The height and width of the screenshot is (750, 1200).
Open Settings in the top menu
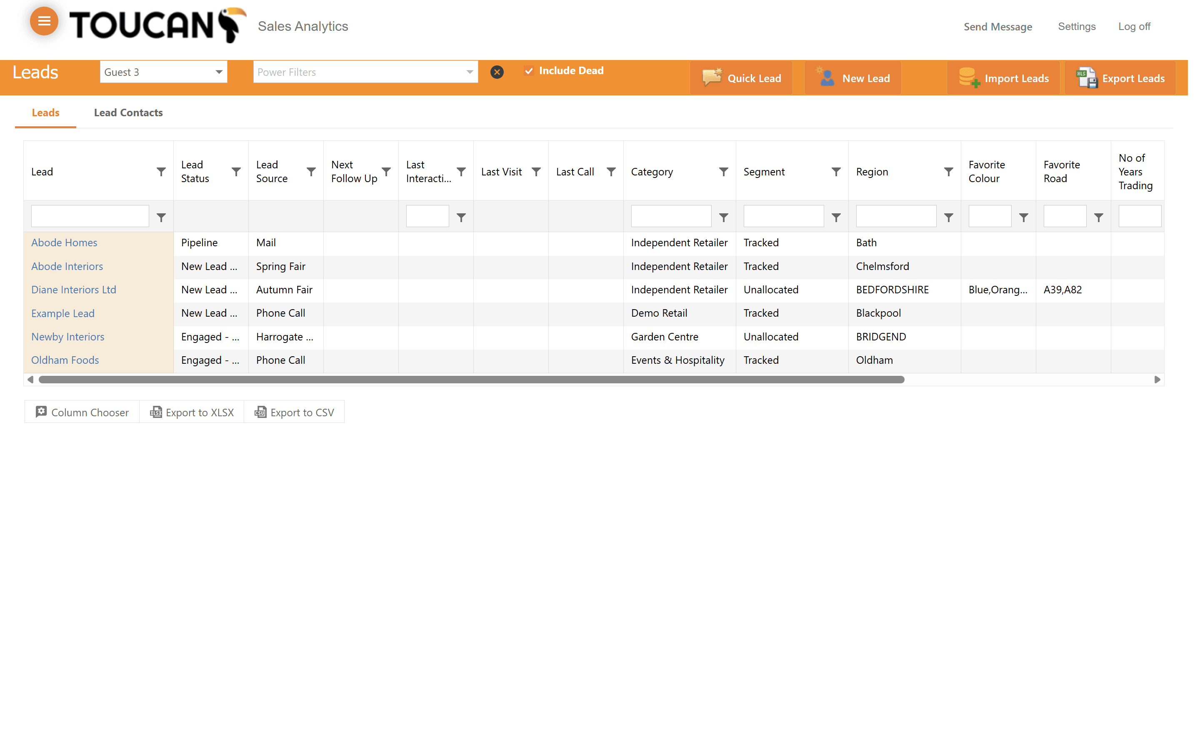[1077, 26]
